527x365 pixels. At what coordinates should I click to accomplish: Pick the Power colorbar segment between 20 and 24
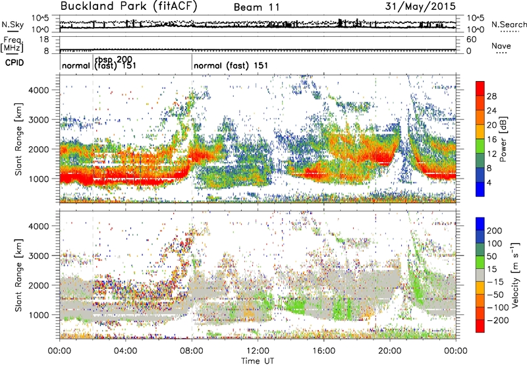click(x=480, y=118)
